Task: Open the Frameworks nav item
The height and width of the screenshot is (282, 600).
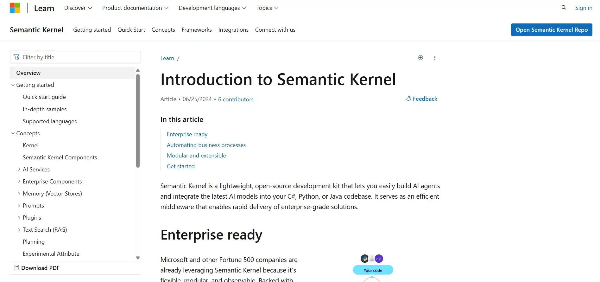Action: tap(197, 30)
